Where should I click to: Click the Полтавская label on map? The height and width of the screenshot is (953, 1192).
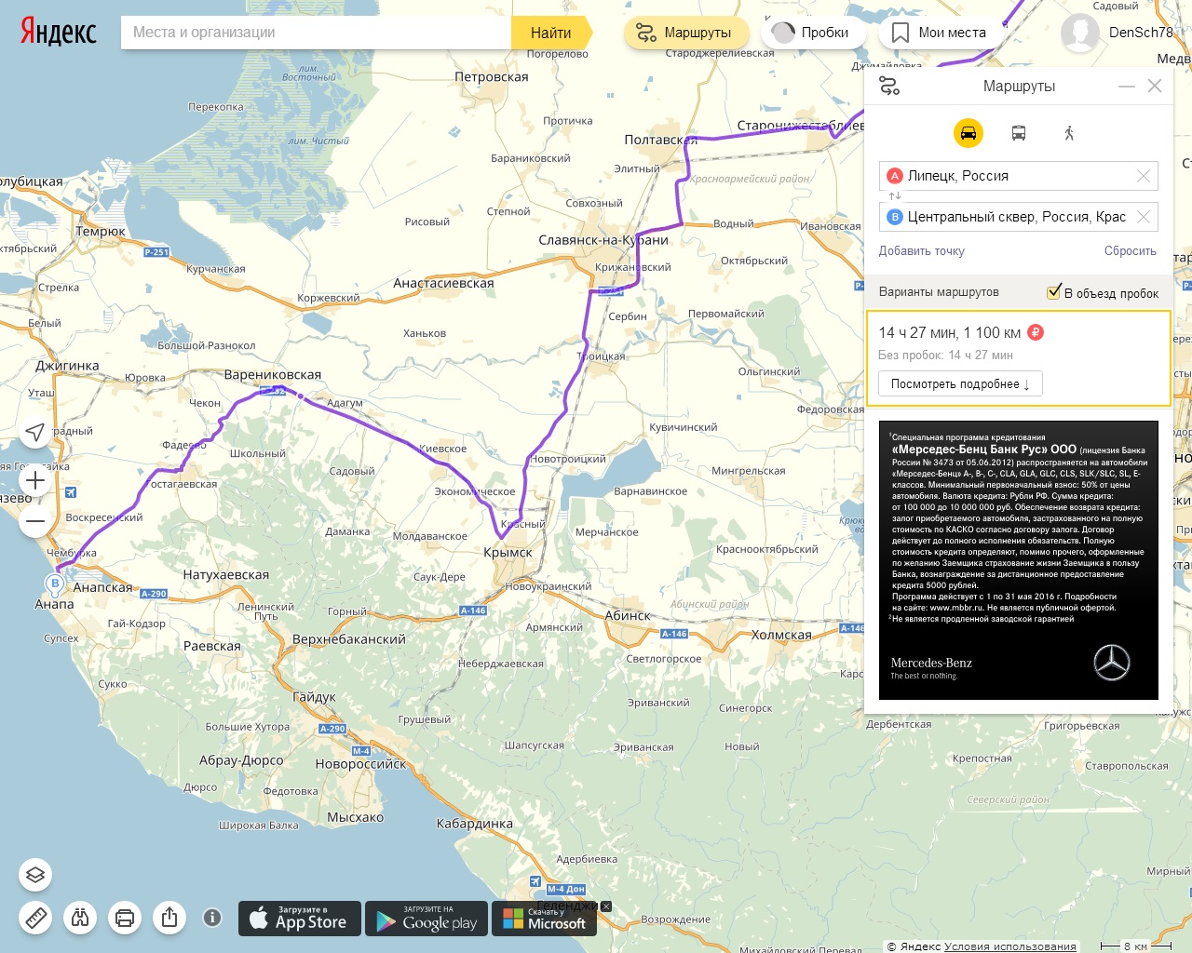pyautogui.click(x=660, y=140)
